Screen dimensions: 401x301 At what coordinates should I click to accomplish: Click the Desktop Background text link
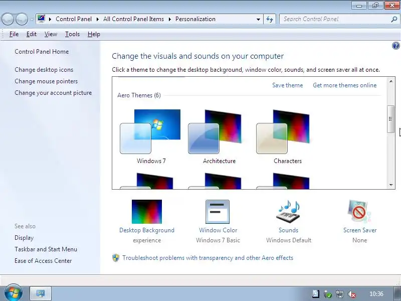[x=147, y=230]
